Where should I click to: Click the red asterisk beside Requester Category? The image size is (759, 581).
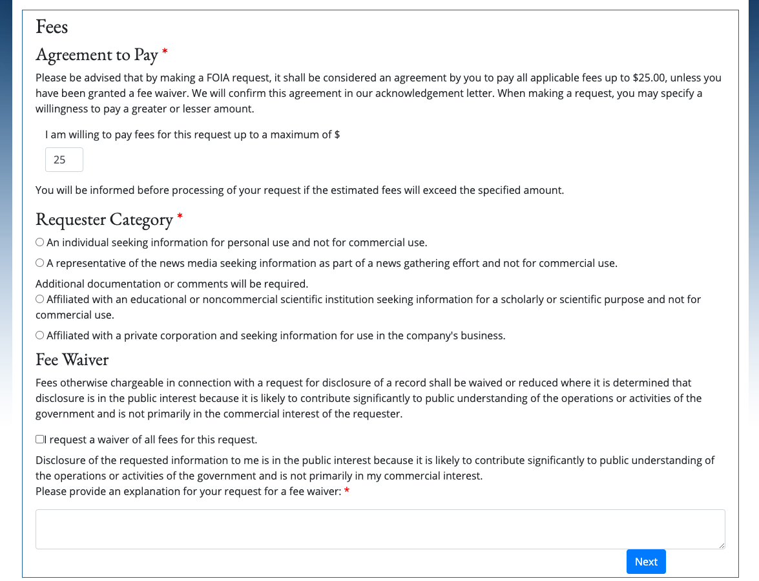click(x=180, y=216)
